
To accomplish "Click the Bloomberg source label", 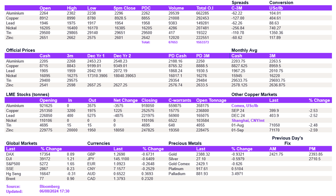I will point(49,187).
